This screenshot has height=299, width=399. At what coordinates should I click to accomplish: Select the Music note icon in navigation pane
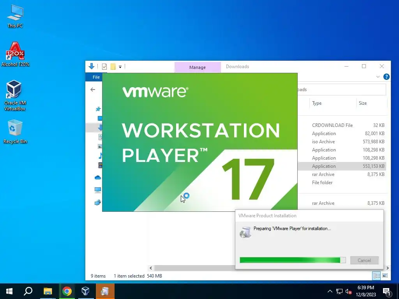[100, 156]
